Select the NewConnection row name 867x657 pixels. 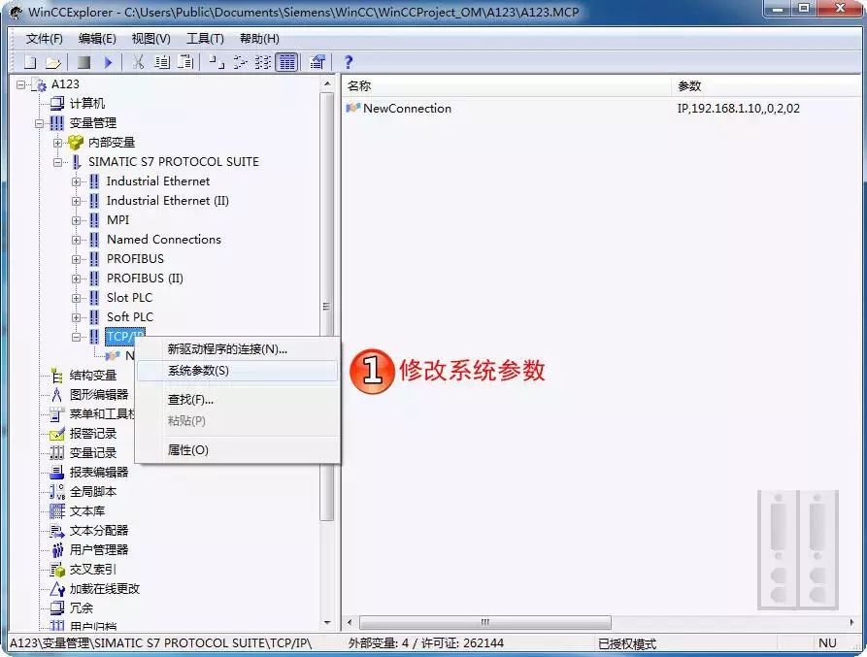[407, 109]
